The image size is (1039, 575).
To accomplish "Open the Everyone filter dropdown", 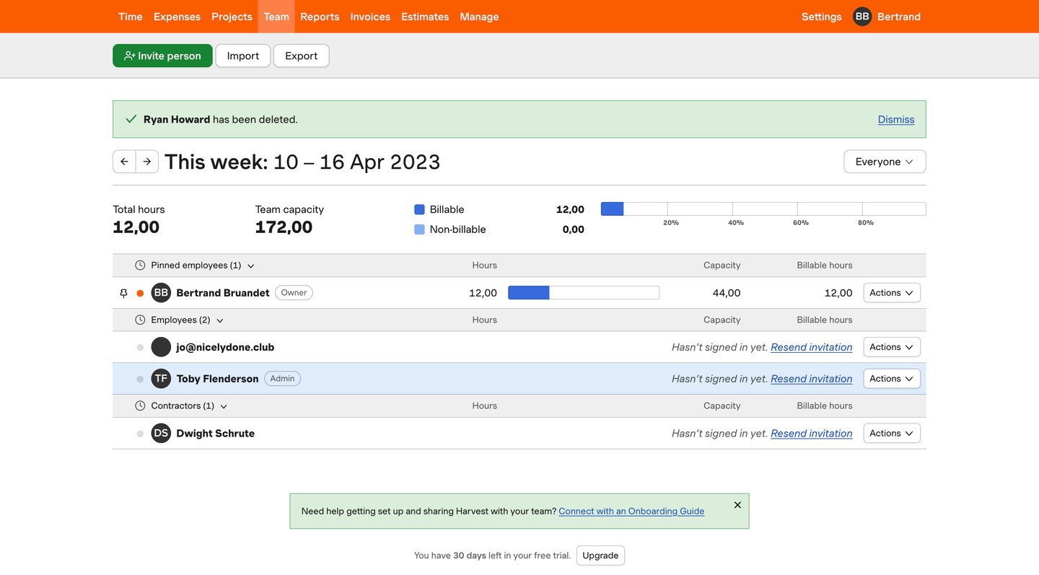I will pyautogui.click(x=885, y=161).
